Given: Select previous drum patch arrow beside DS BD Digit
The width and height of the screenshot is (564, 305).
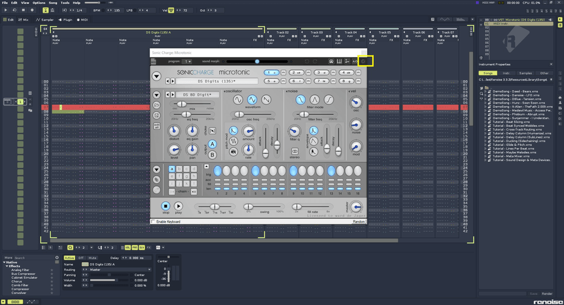Looking at the screenshot, I should click(167, 95).
